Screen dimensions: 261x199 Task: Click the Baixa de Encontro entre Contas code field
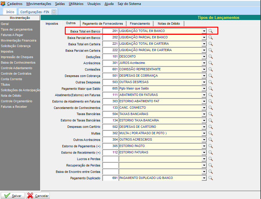(x=110, y=172)
